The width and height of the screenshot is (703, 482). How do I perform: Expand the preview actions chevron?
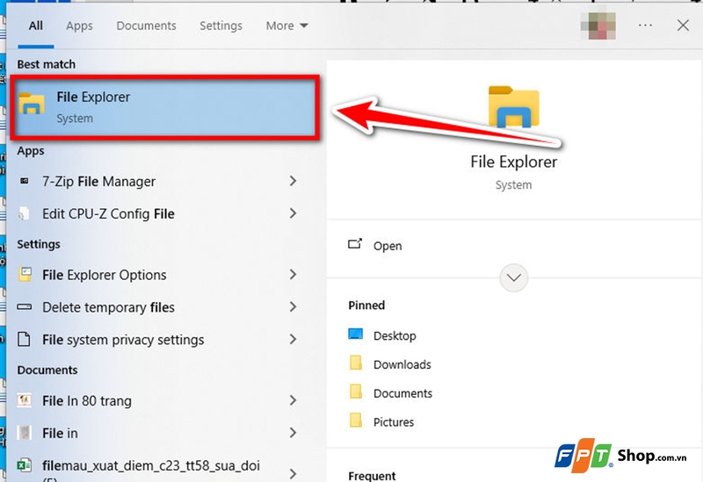click(x=514, y=278)
